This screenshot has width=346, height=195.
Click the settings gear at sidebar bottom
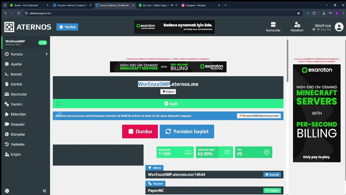[x=7, y=191]
